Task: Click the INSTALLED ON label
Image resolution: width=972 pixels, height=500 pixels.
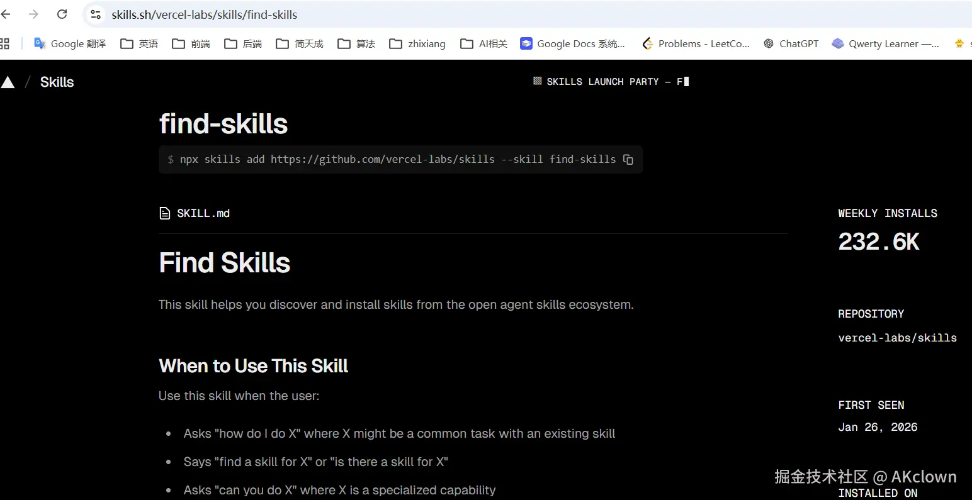Action: point(878,493)
